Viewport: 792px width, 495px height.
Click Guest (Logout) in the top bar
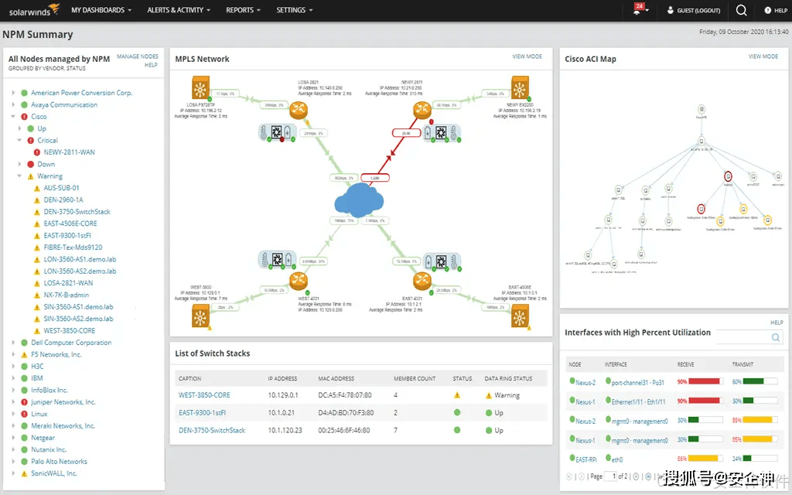tap(694, 10)
